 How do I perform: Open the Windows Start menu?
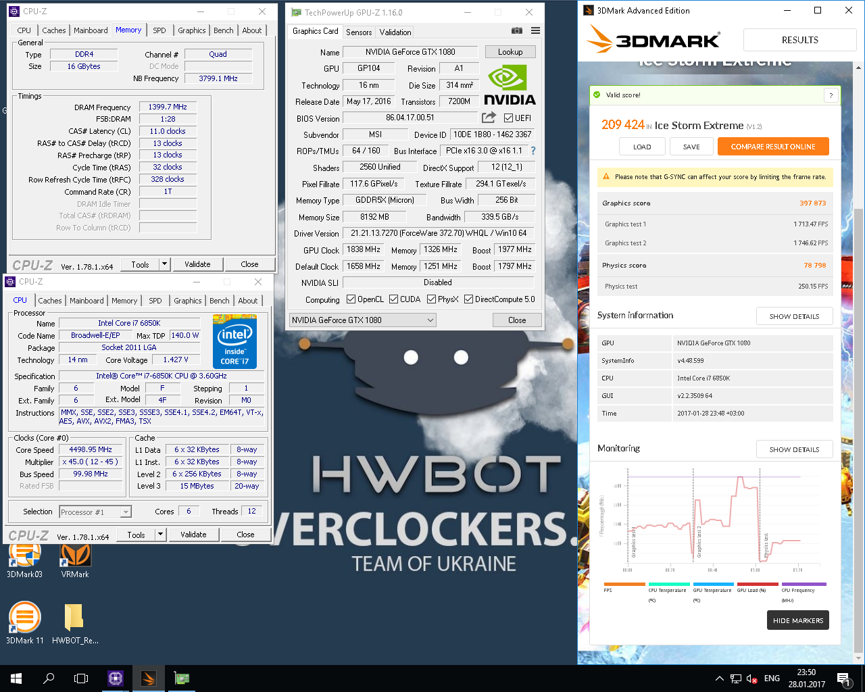tap(16, 678)
